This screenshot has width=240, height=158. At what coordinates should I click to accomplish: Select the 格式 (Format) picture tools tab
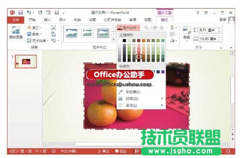click(165, 20)
